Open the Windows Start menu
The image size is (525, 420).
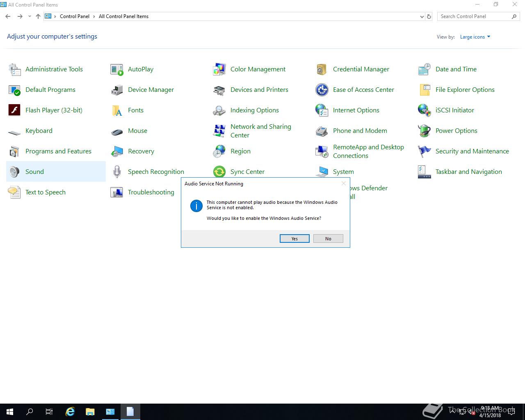pyautogui.click(x=10, y=412)
